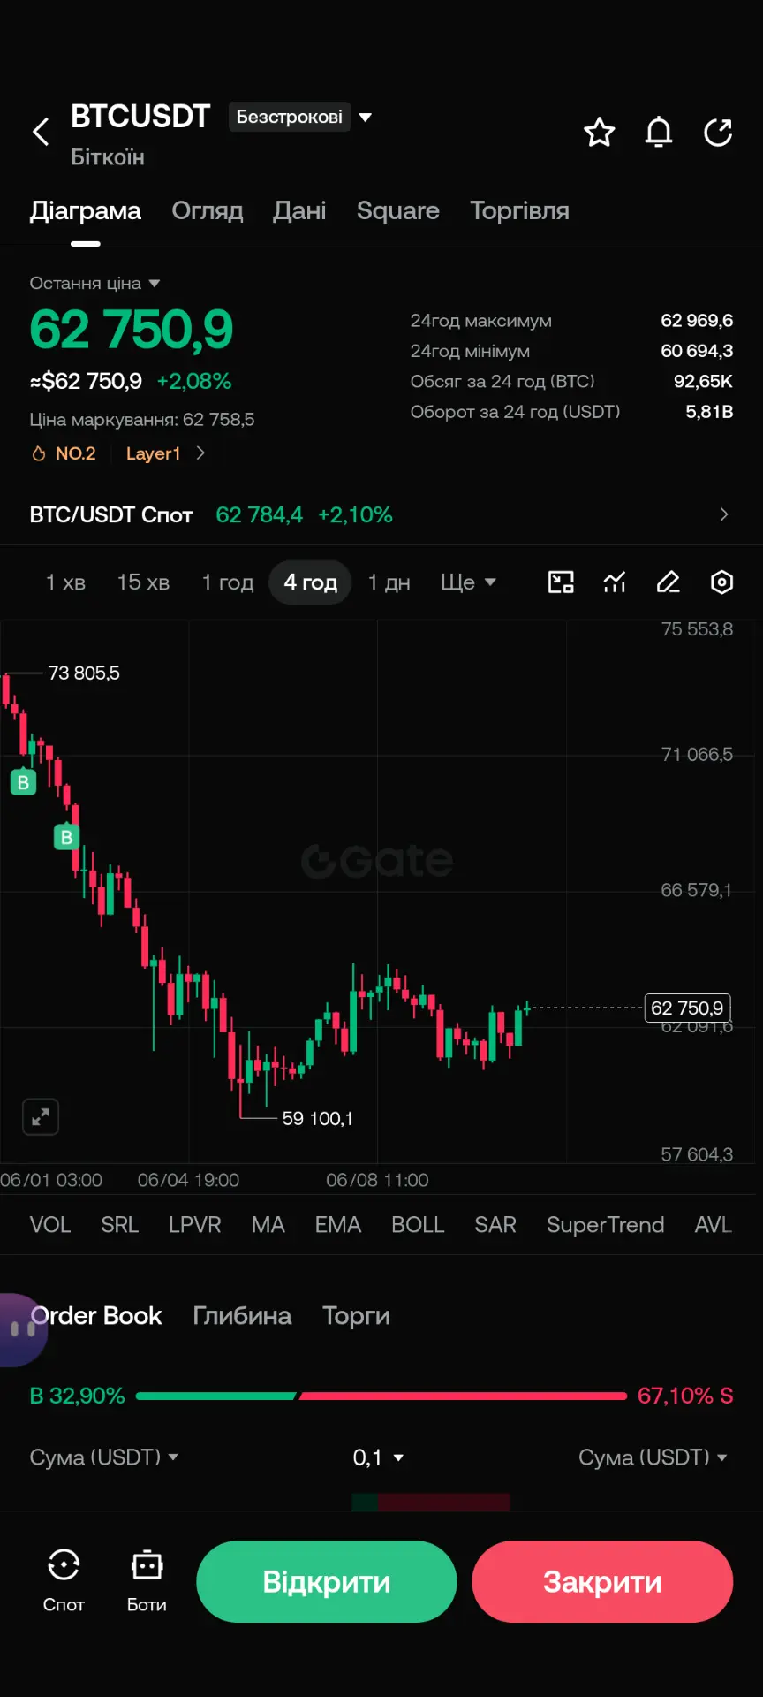The image size is (763, 1697).
Task: Select 1 год timeframe
Action: coord(228,582)
